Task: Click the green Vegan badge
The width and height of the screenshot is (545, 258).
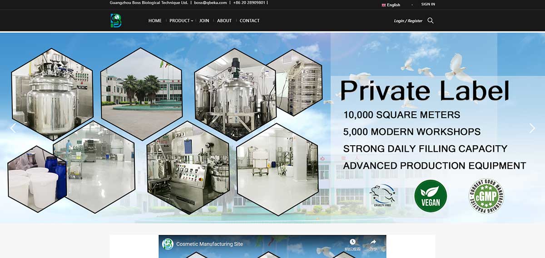Action: (x=431, y=196)
